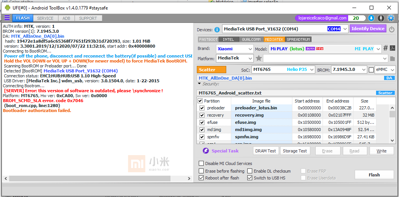The image size is (399, 197).
Task: Run the DRAM Test button
Action: 266,151
